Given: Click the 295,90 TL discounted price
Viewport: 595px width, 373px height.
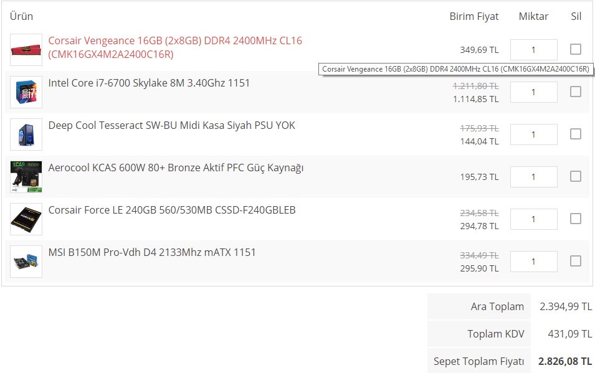Looking at the screenshot, I should point(479,268).
